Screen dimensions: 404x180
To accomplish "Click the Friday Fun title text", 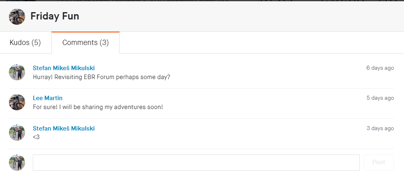I will [55, 17].
